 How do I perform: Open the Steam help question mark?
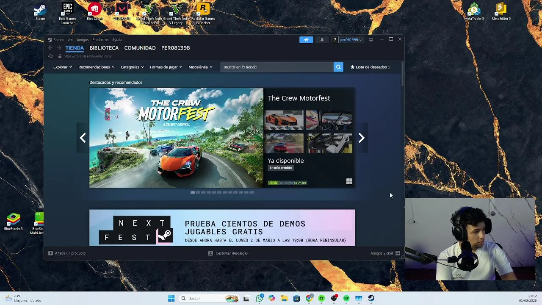(335, 40)
